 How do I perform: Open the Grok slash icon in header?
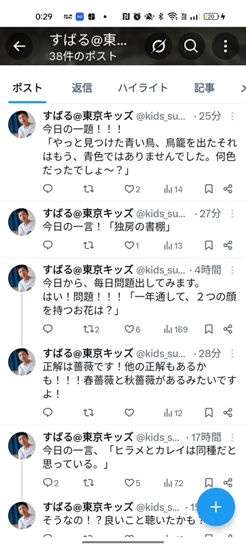click(x=159, y=46)
